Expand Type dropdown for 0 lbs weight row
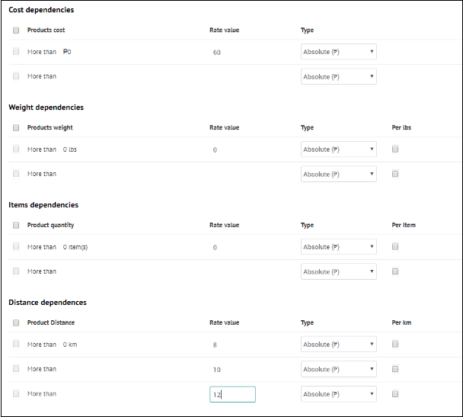Viewport: 463px width, 417px height. tap(339, 149)
